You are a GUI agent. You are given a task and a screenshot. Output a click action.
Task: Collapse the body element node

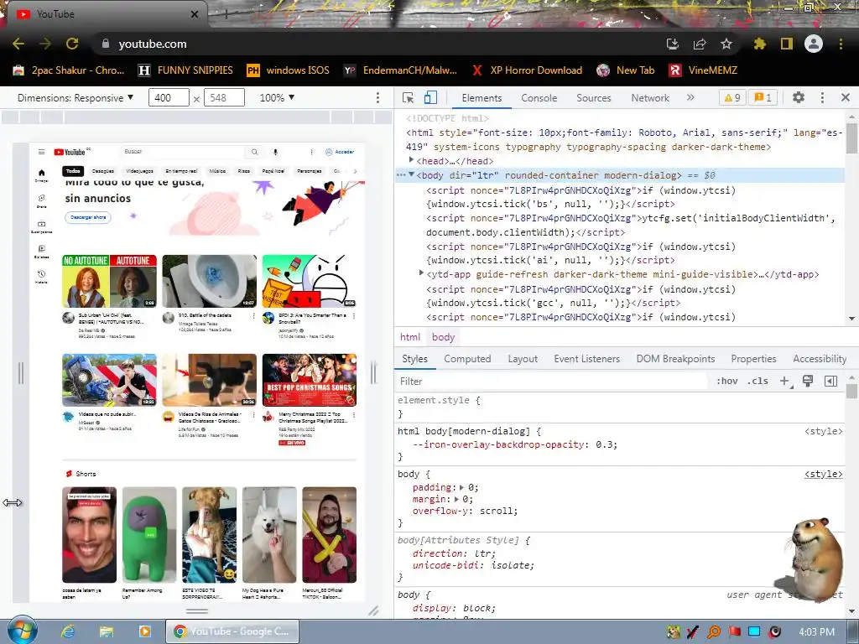pyautogui.click(x=411, y=174)
